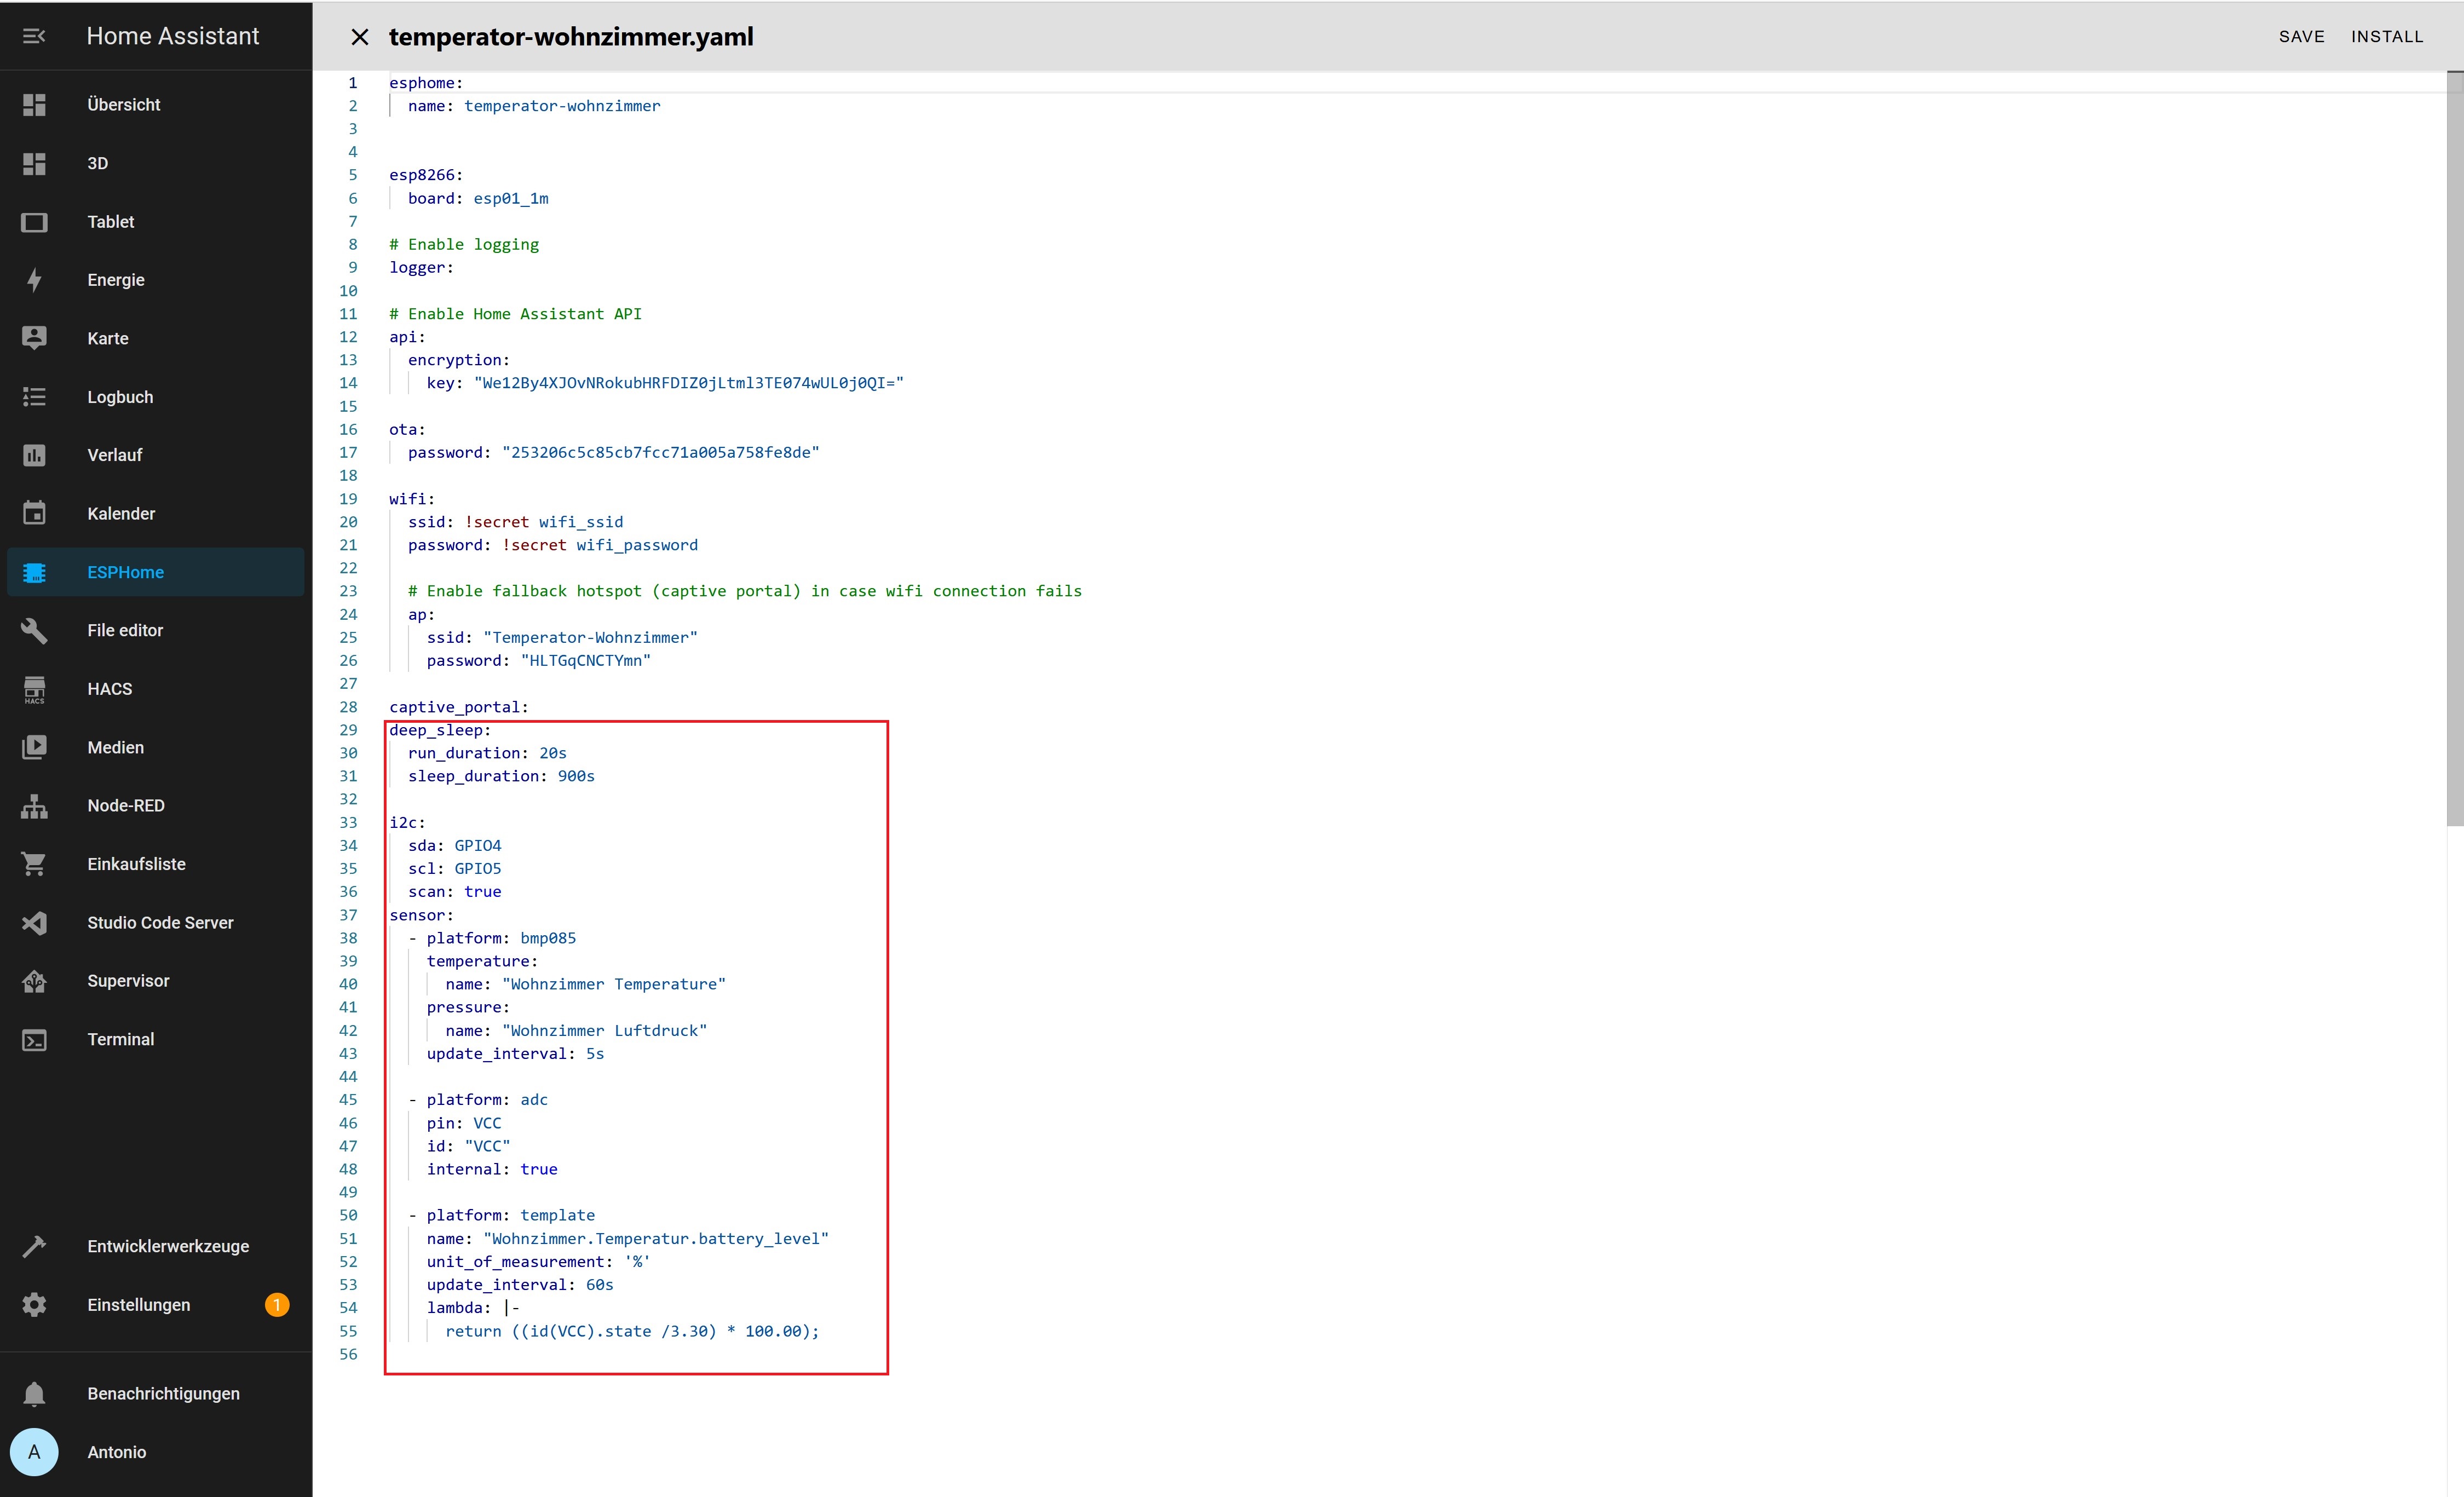This screenshot has height=1497, width=2464.
Task: Open the Logbuch
Action: click(119, 396)
